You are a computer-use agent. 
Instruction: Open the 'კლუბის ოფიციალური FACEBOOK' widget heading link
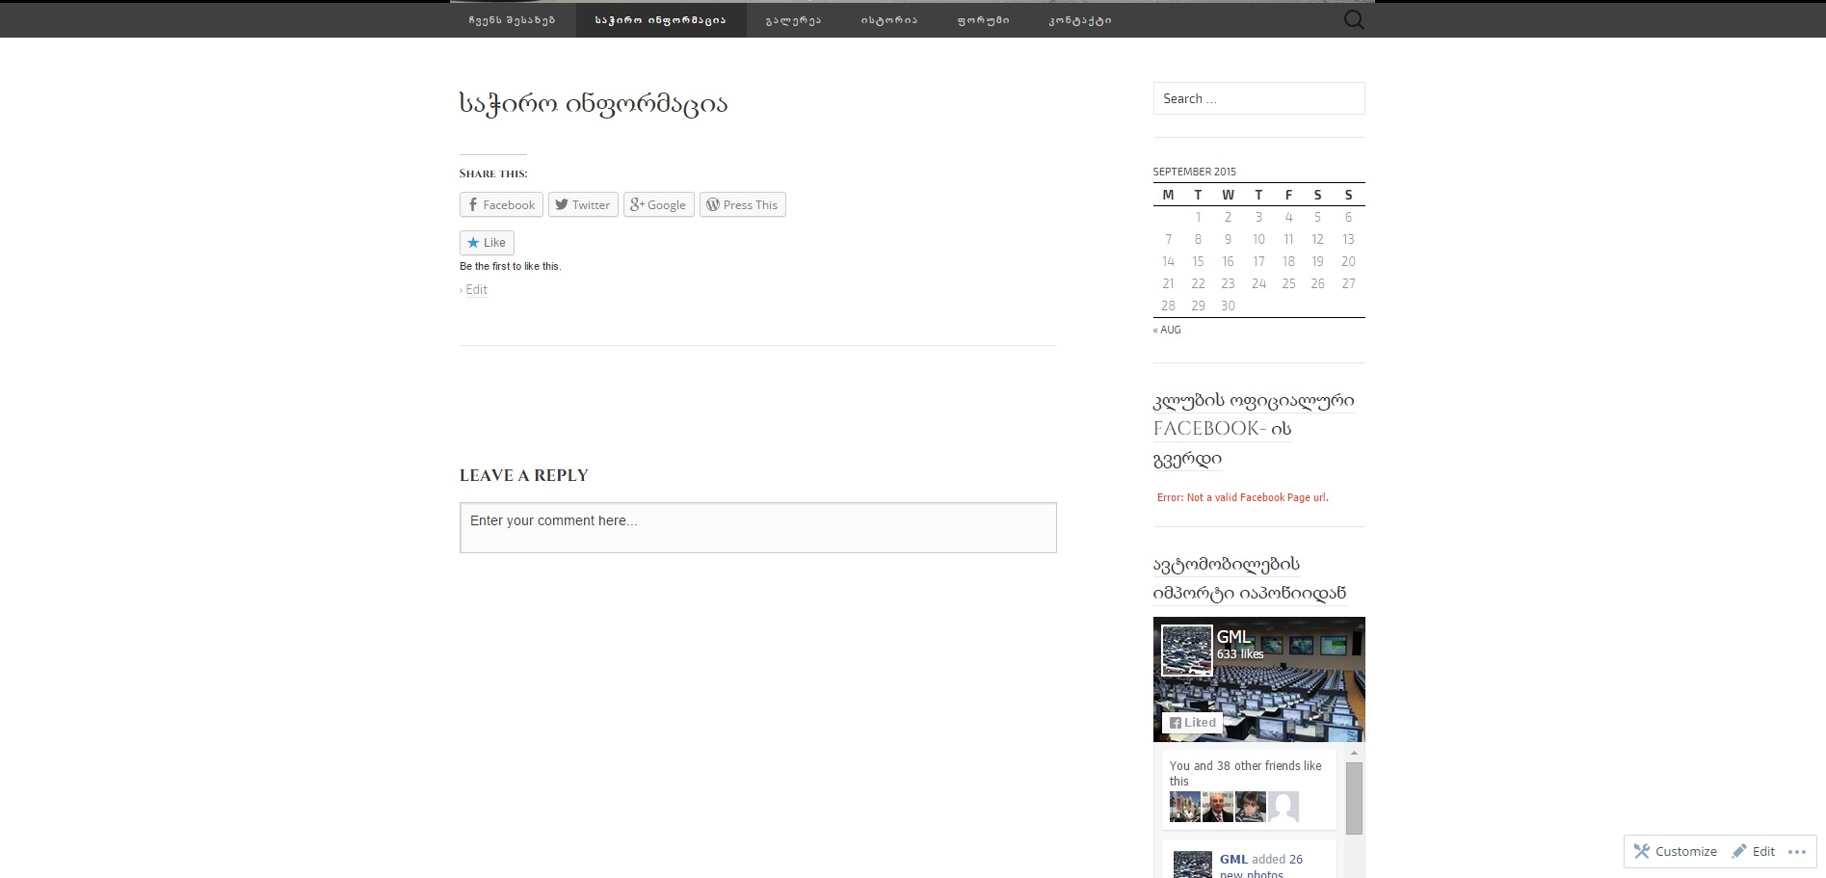pyautogui.click(x=1253, y=430)
